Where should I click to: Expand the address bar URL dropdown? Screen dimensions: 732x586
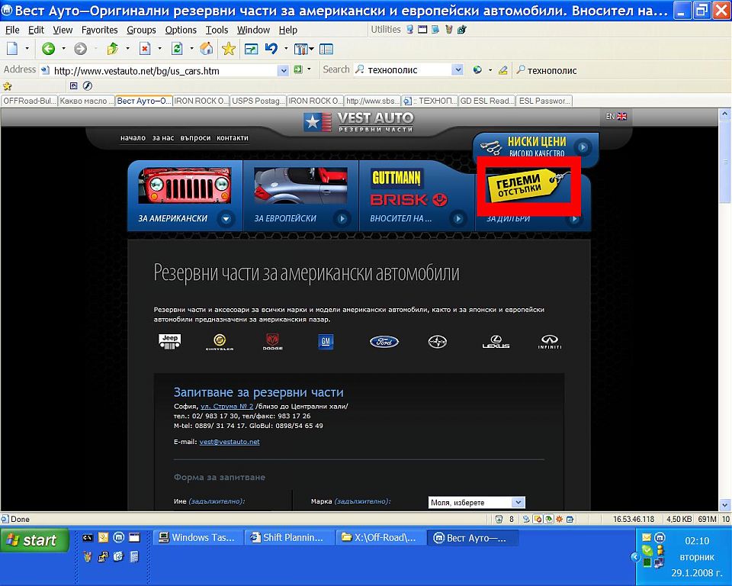click(x=283, y=70)
